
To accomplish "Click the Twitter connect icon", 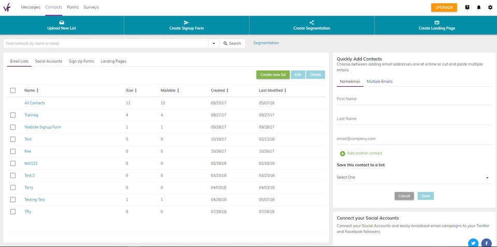I will click(473, 243).
